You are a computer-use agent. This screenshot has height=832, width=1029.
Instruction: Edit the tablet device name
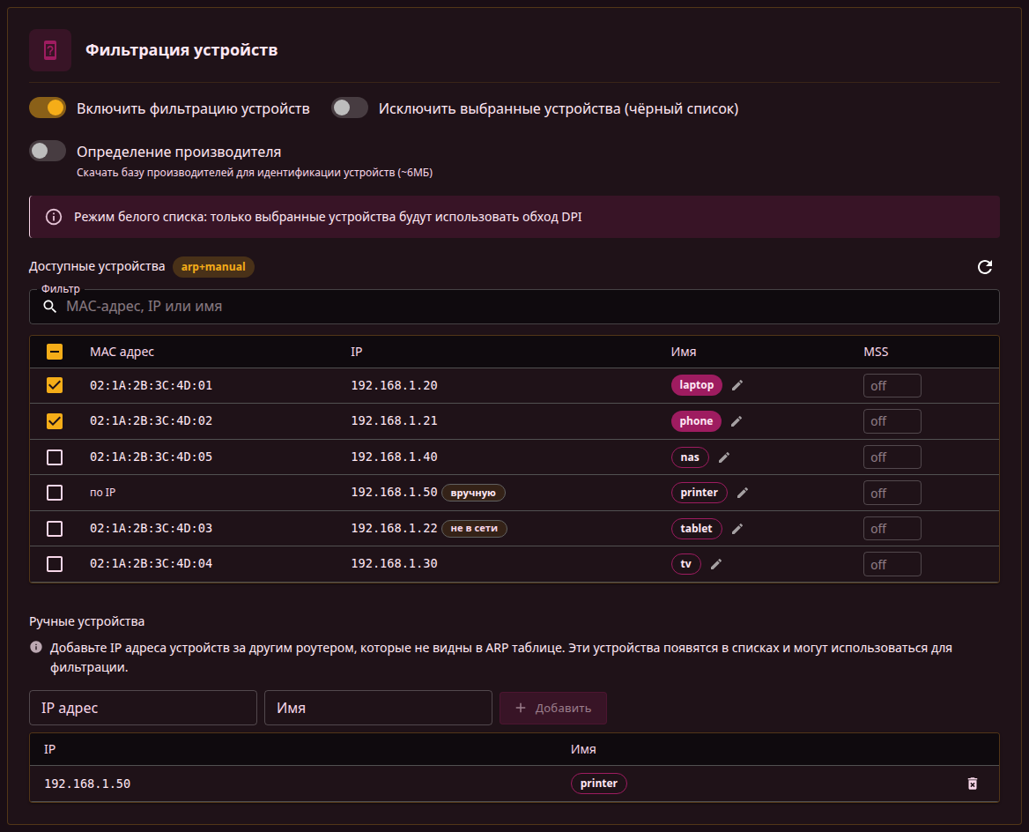click(737, 529)
